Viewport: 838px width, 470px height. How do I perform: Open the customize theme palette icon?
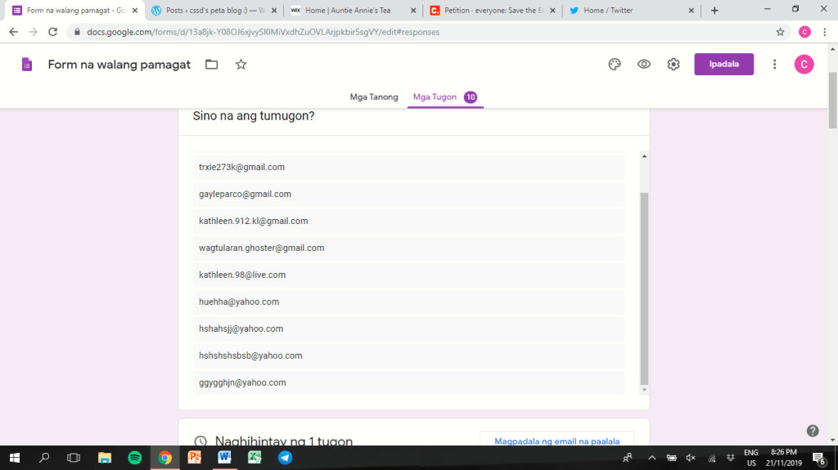[x=615, y=65]
